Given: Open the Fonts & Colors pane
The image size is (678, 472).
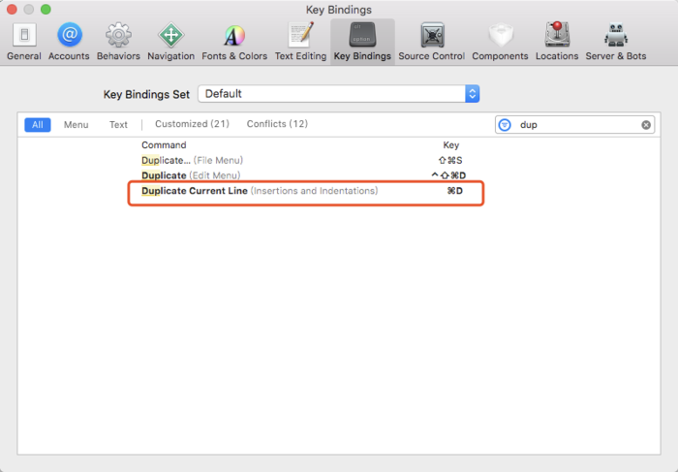Looking at the screenshot, I should [x=234, y=42].
